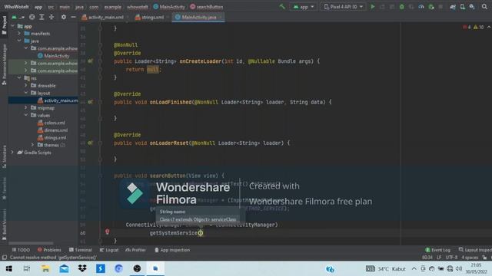Collapse the res folder arrow
This screenshot has height=276, width=492.
[x=19, y=78]
